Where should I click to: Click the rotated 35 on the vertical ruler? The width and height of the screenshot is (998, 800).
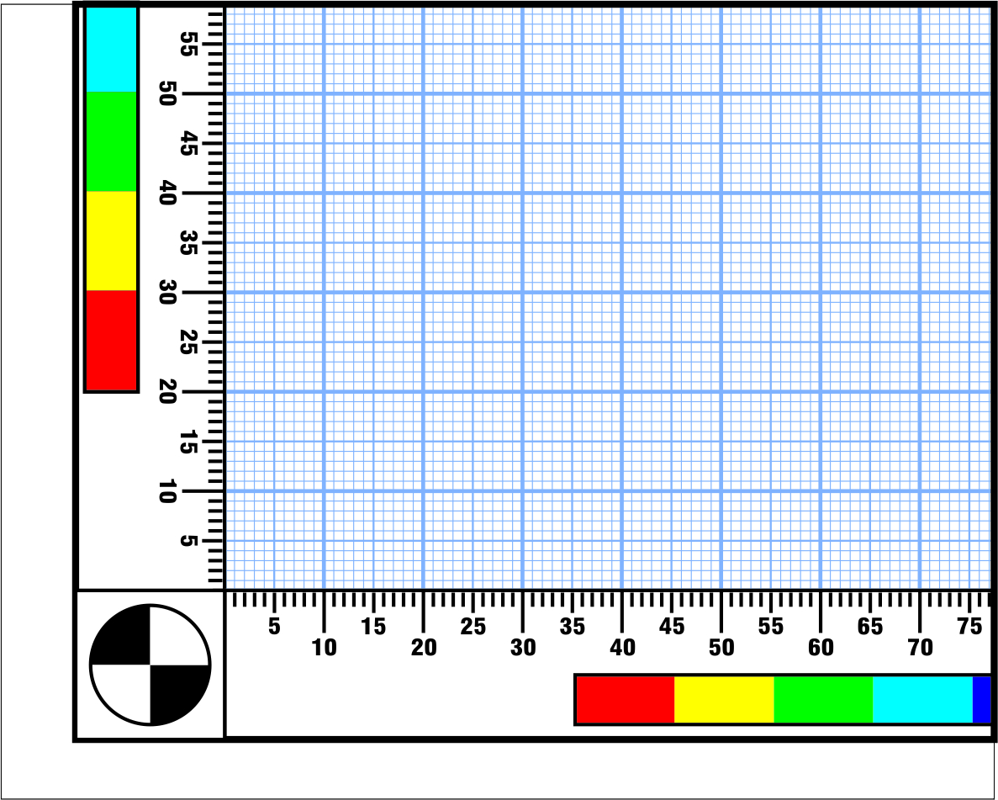pyautogui.click(x=187, y=242)
